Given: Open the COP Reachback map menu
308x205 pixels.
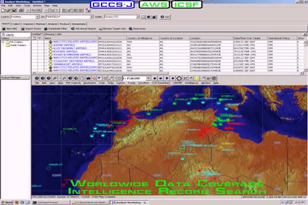Looking at the screenshot, I should [x=161, y=83].
